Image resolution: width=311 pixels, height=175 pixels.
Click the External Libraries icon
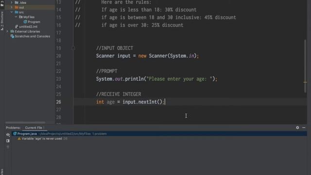pos(12,31)
